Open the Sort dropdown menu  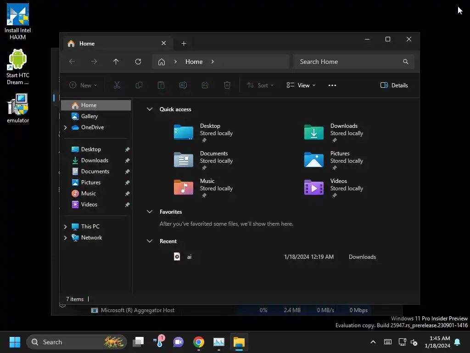point(260,85)
